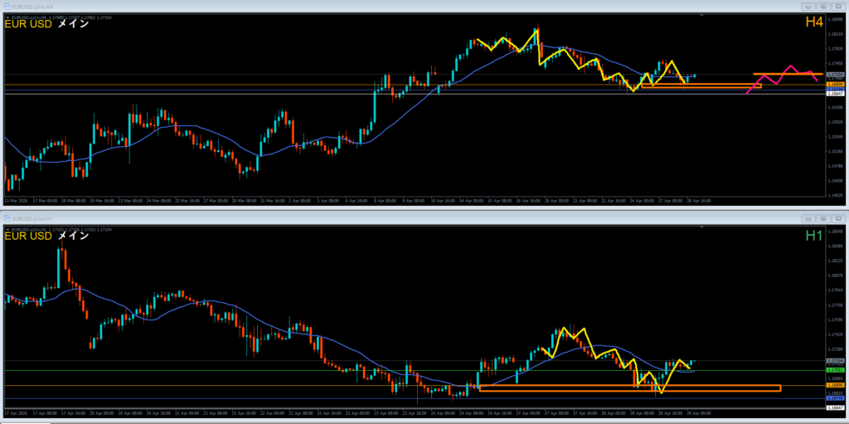The image size is (849, 424).
Task: Click the orange H4 timeframe label
Action: [814, 22]
